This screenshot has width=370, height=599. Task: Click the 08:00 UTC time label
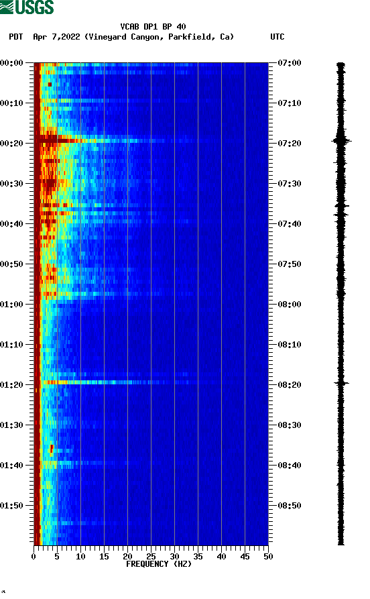290,304
